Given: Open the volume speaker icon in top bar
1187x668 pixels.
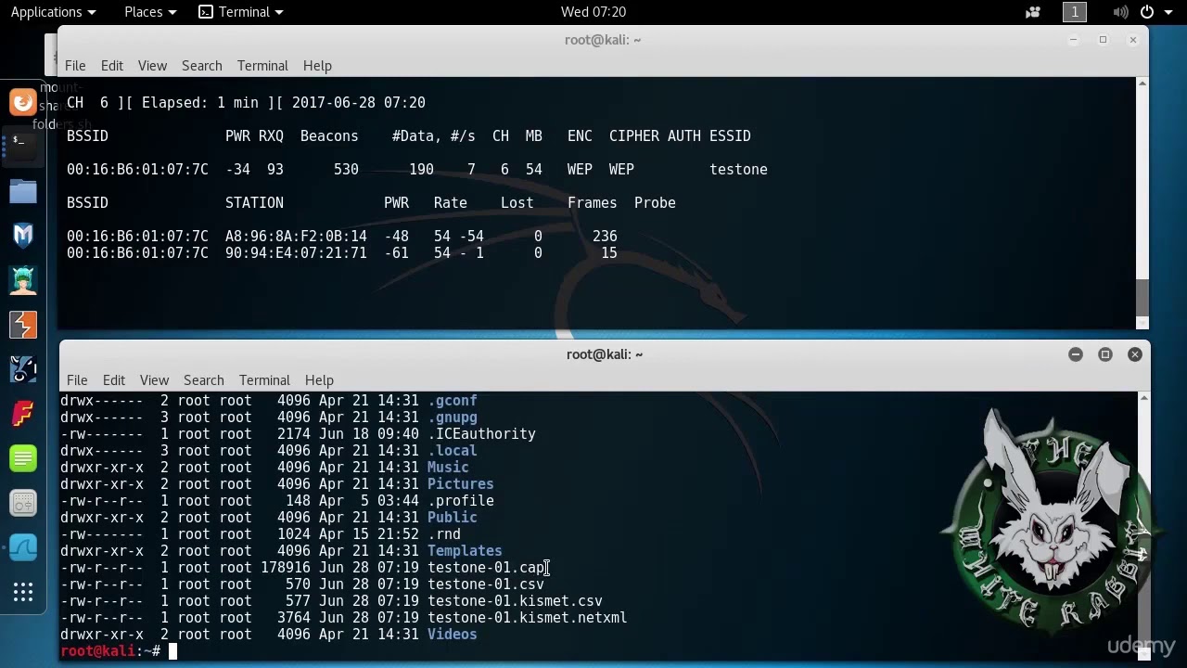Looking at the screenshot, I should 1120,12.
